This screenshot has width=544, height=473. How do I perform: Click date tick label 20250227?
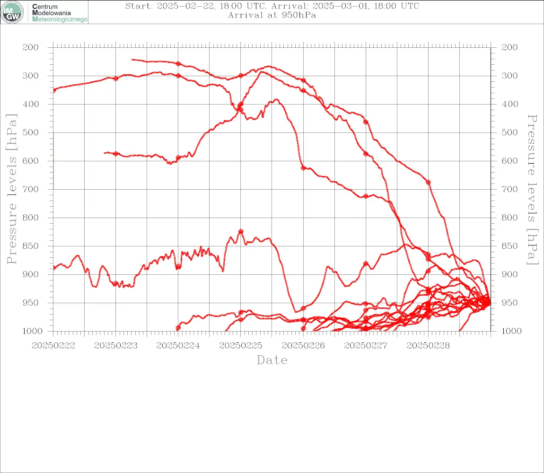(x=365, y=346)
